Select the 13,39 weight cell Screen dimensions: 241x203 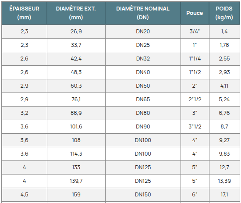pos(224,181)
